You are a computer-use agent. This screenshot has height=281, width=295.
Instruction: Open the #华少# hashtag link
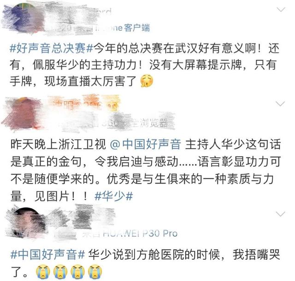[x=114, y=196]
